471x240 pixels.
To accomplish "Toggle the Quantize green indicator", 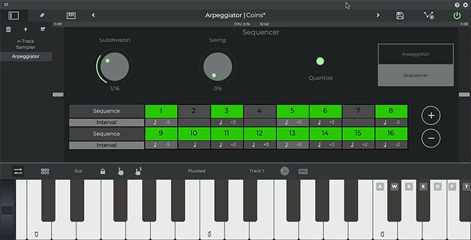I will 320,62.
